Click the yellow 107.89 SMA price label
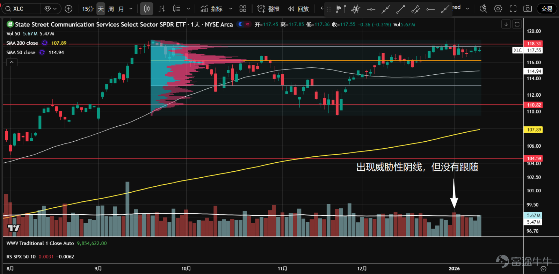 (534, 130)
